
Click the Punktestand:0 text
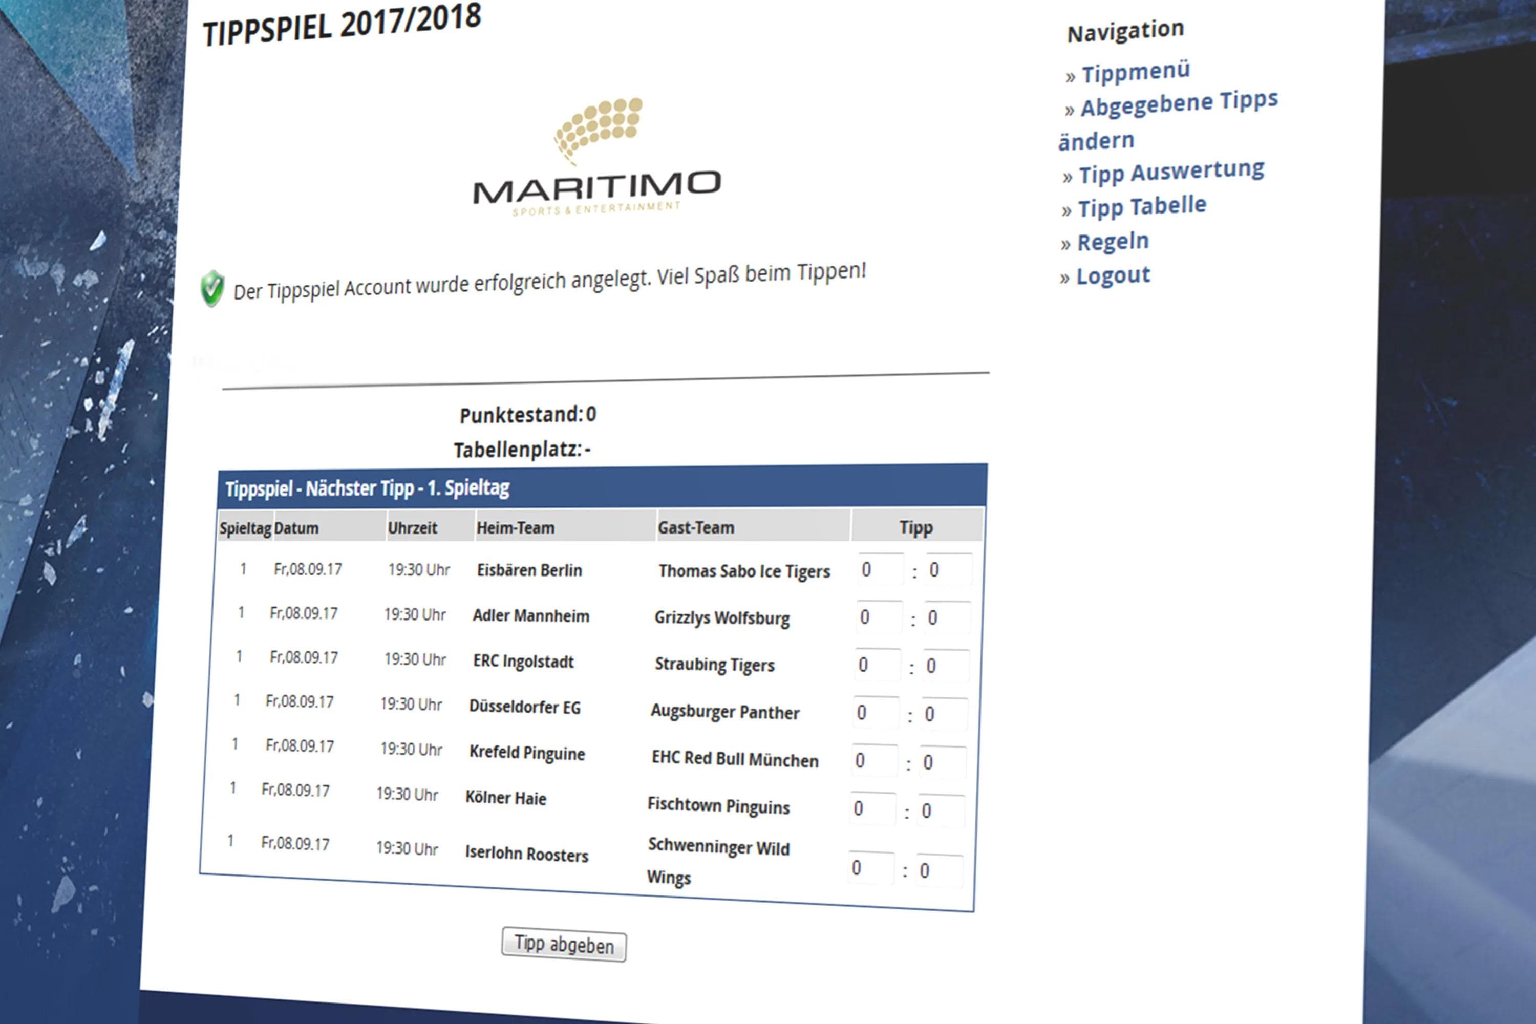click(x=528, y=415)
